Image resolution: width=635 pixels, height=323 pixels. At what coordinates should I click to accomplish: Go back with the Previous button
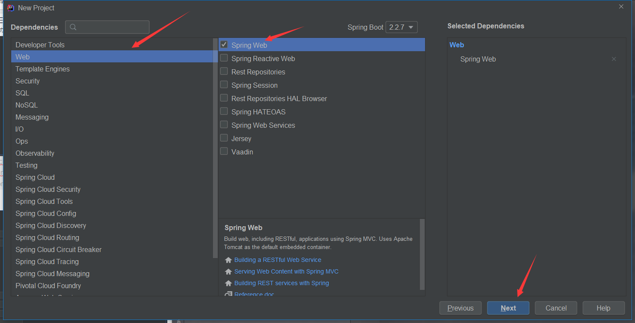[460, 308]
